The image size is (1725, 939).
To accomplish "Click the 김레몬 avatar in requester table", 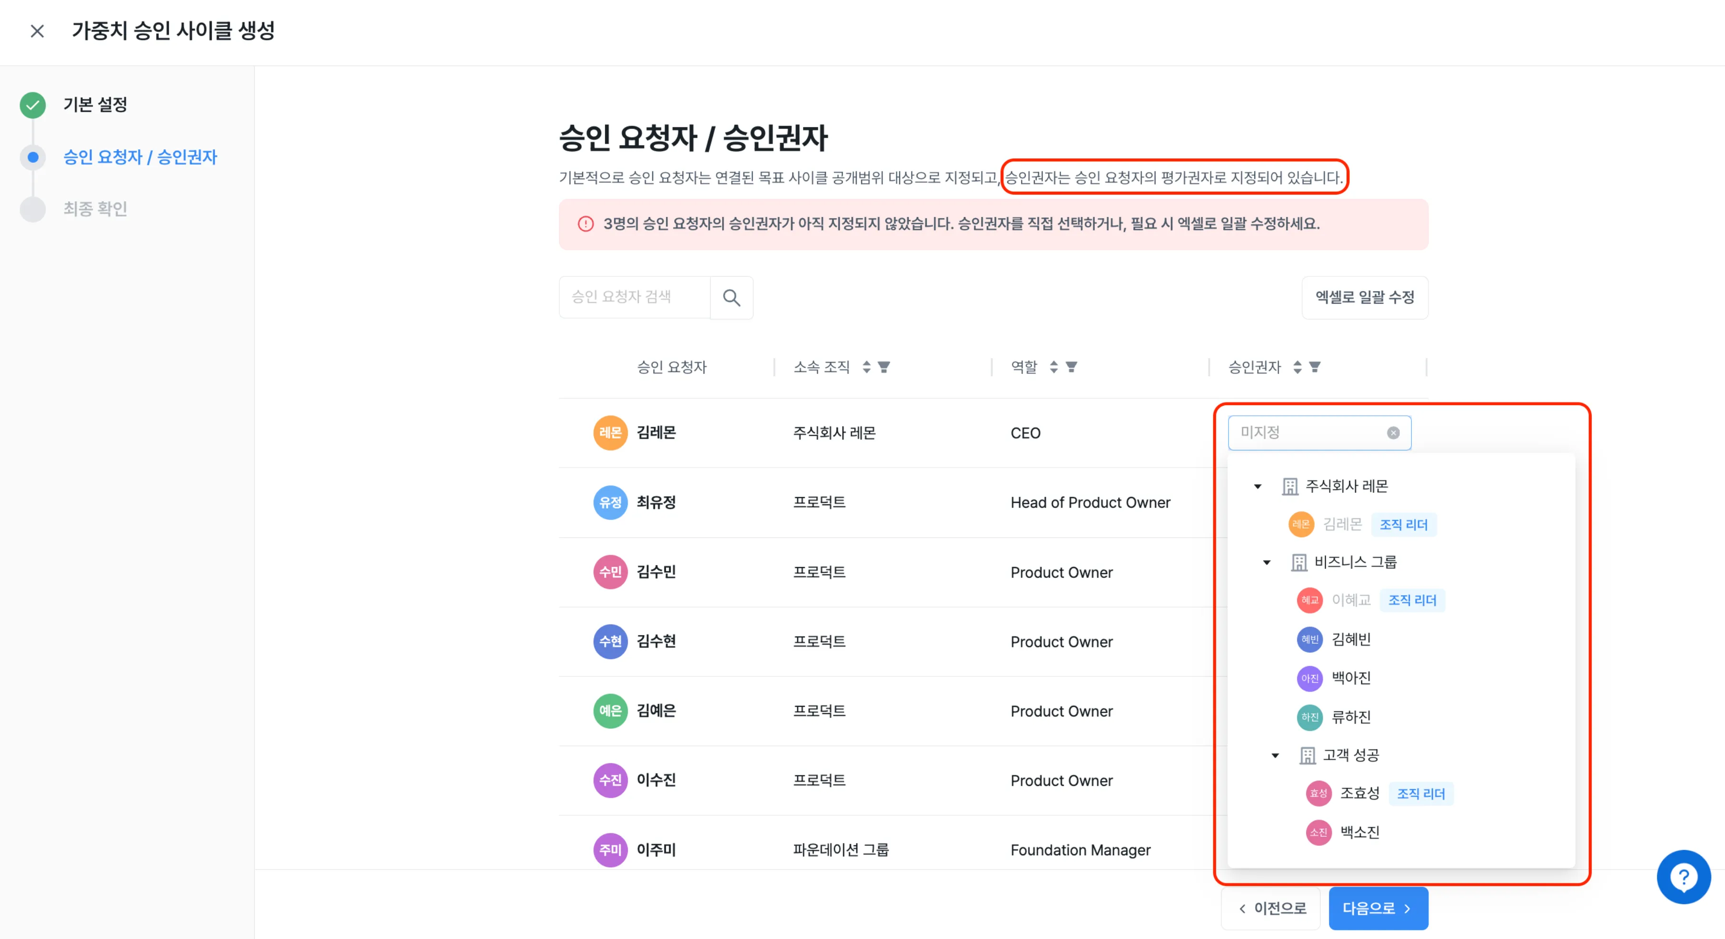I will point(610,433).
